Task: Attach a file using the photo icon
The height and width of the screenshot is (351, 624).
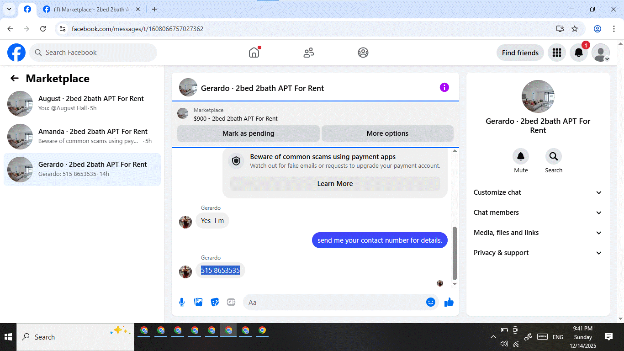Action: pyautogui.click(x=198, y=302)
